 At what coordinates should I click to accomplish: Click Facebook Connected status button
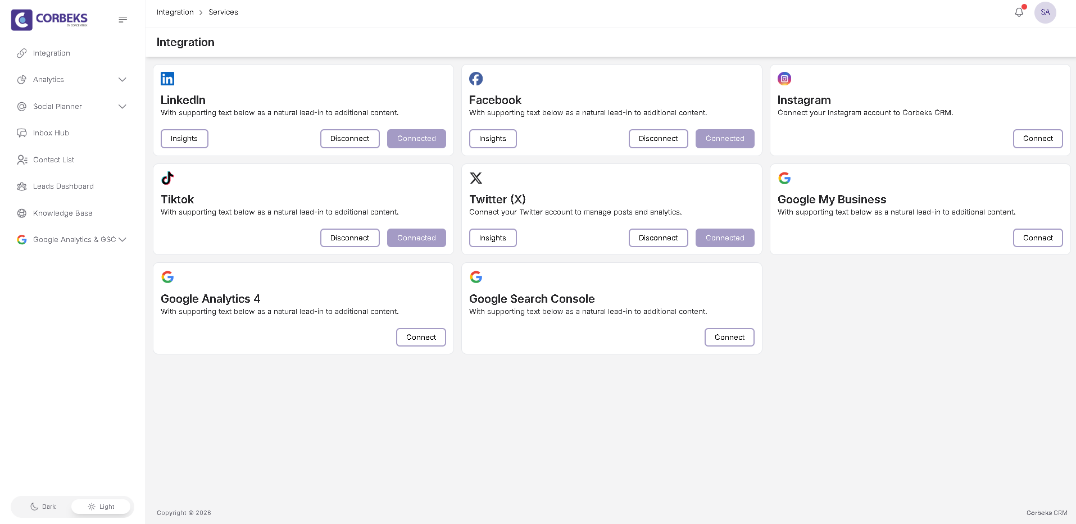(x=725, y=139)
